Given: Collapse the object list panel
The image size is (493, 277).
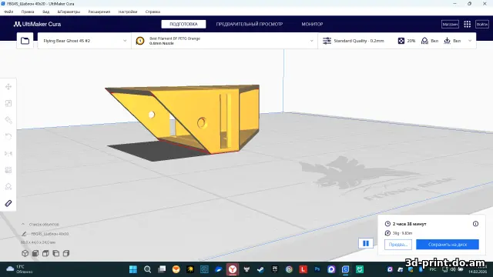Looking at the screenshot, I should 23,224.
